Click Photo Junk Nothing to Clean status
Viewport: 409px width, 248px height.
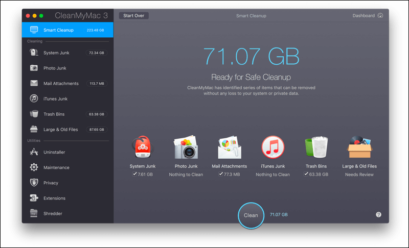tap(186, 175)
